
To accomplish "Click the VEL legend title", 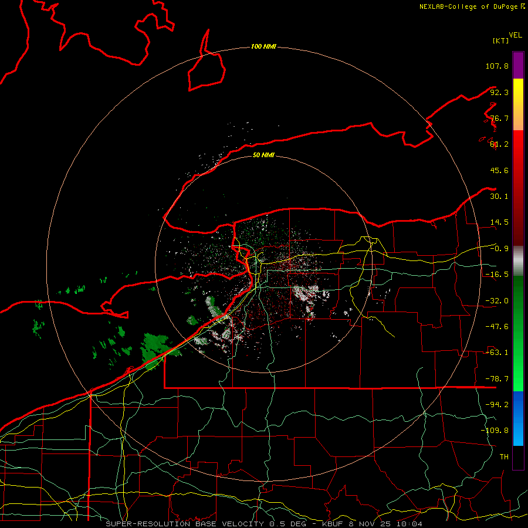I will [515, 35].
